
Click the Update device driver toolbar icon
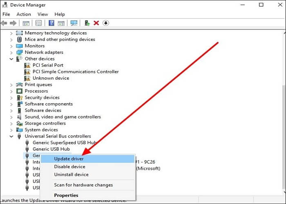[x=87, y=23]
